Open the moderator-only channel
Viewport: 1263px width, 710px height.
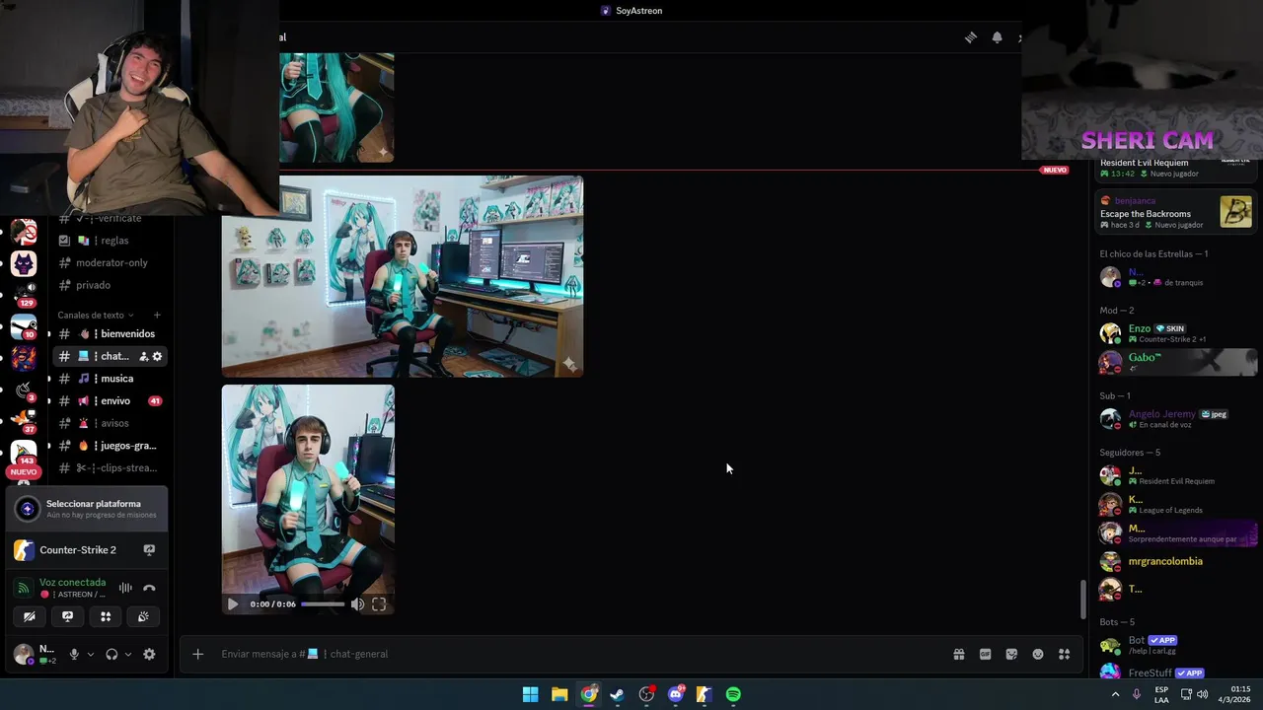(x=109, y=262)
